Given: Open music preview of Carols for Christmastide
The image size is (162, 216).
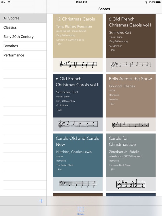Looking at the screenshot, I should (x=131, y=184).
